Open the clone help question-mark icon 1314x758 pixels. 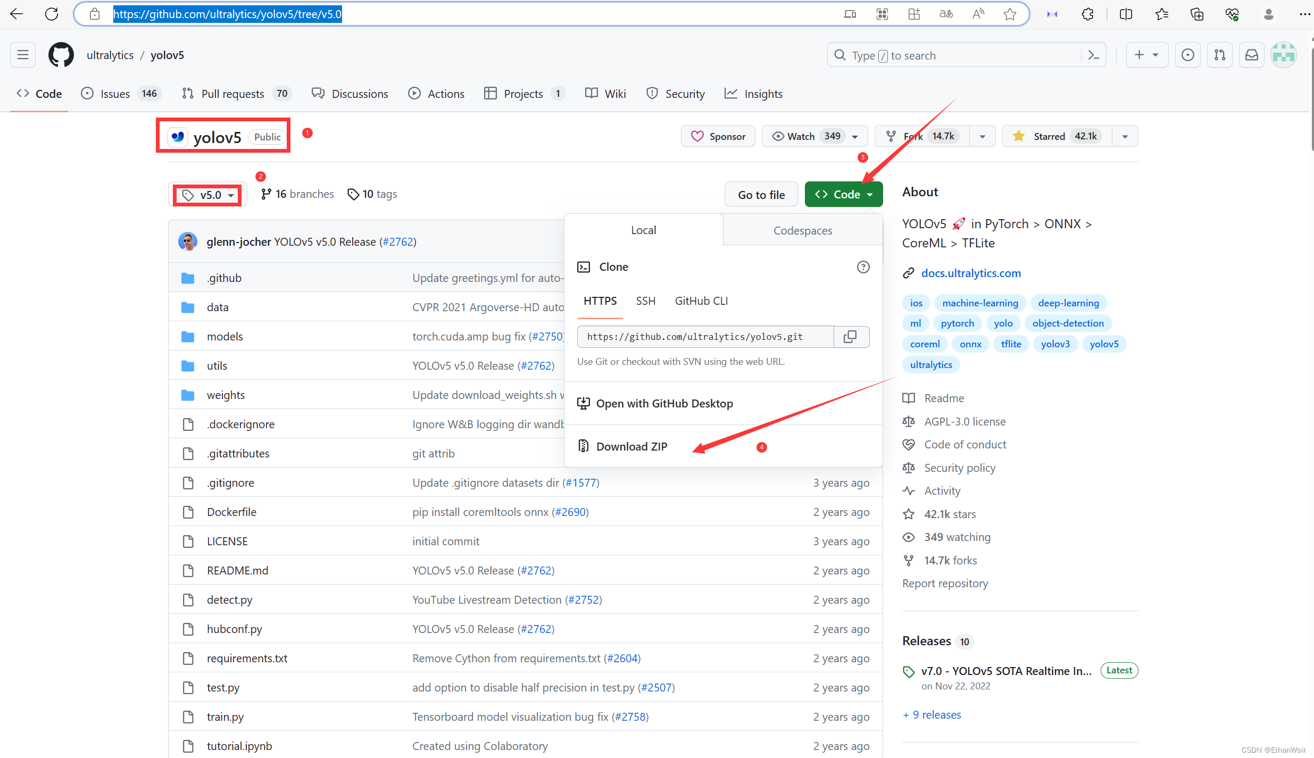[x=863, y=267]
